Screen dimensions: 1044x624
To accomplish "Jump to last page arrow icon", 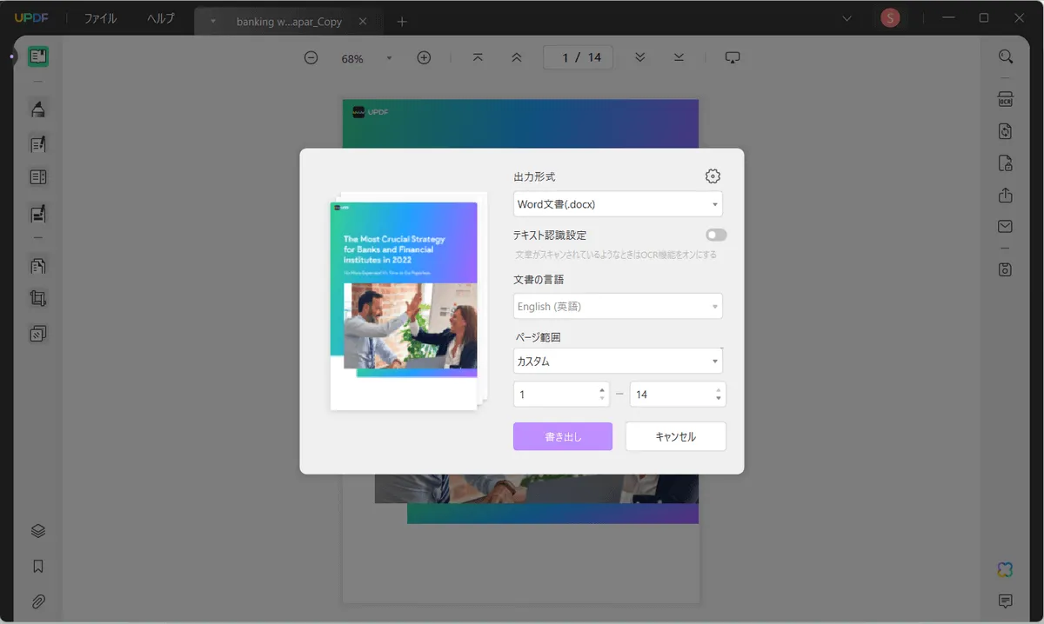I will 679,57.
